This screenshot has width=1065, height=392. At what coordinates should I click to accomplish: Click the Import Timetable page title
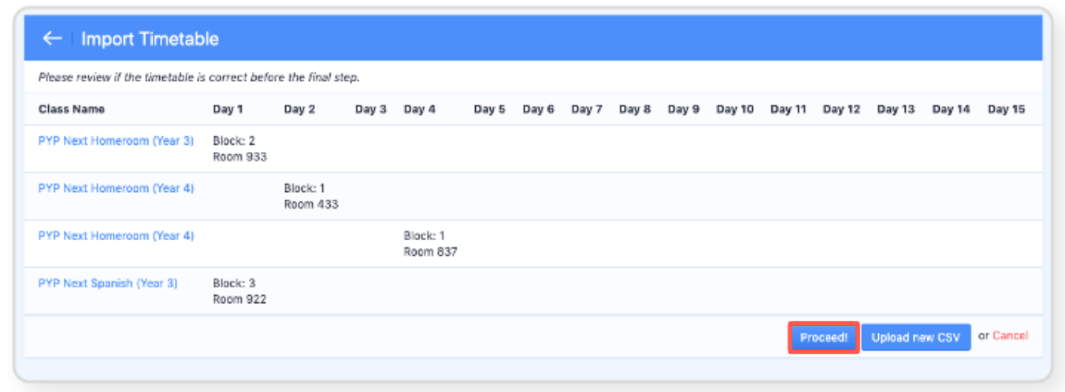tap(150, 39)
